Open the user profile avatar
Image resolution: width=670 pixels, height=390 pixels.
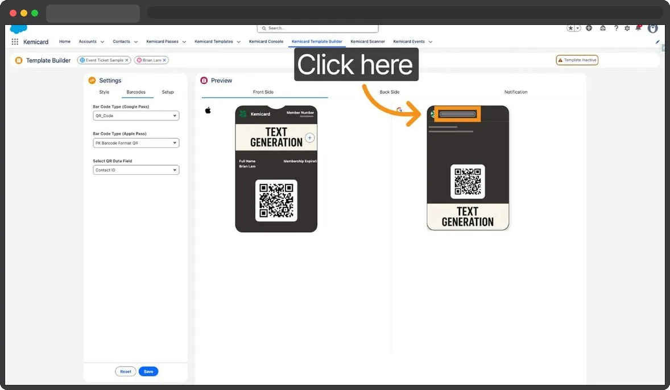pos(652,28)
